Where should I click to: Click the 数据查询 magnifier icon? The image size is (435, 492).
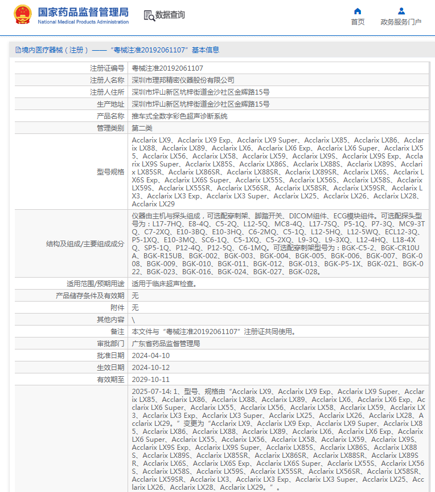(x=149, y=15)
